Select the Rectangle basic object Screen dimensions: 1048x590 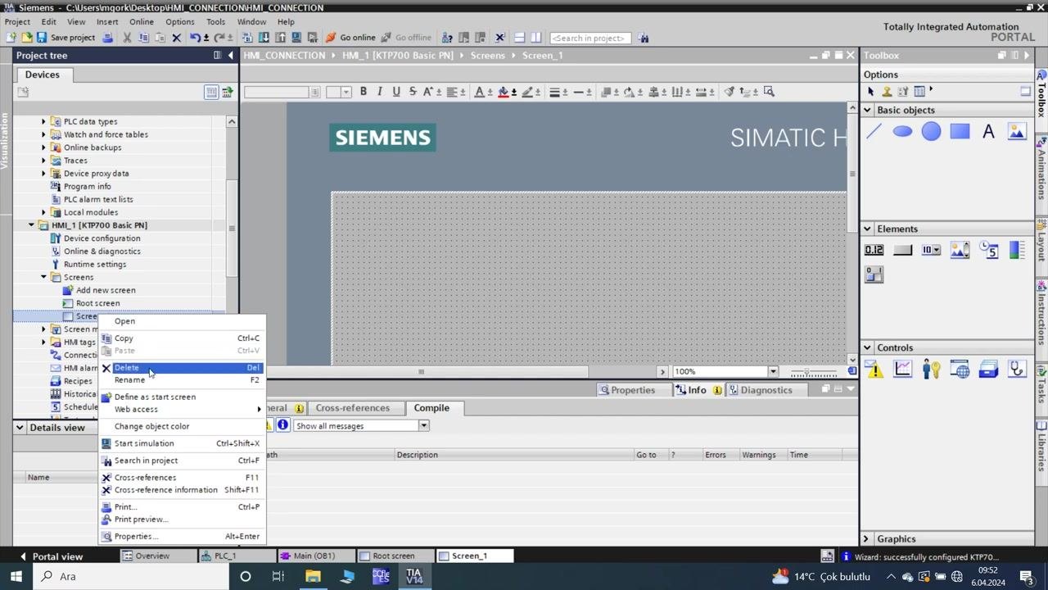click(x=960, y=131)
